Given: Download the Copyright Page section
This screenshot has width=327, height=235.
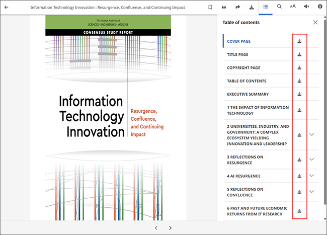Looking at the screenshot, I should tap(299, 67).
